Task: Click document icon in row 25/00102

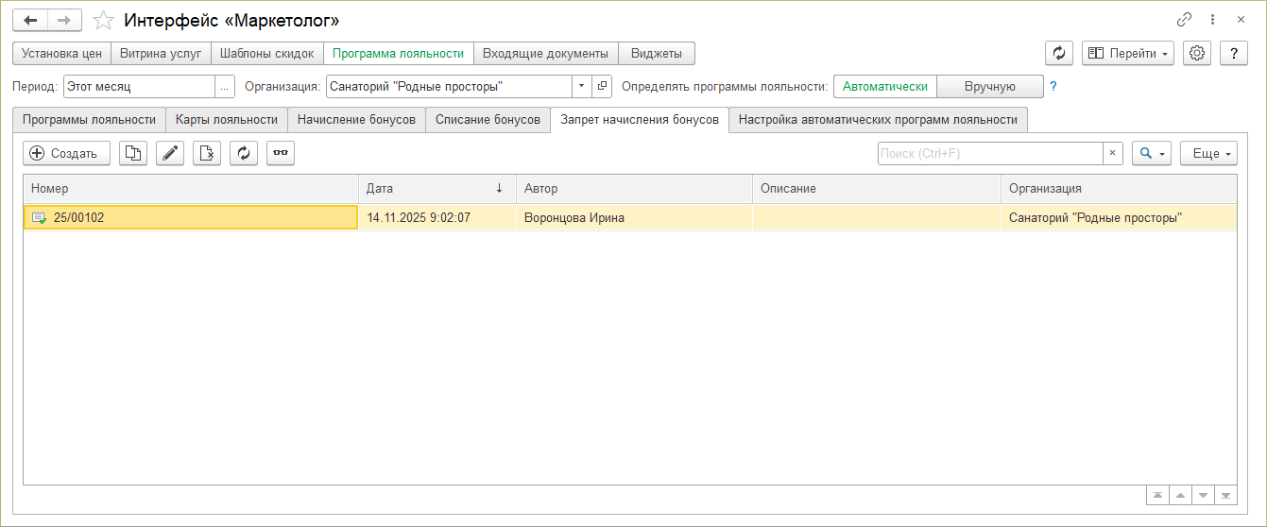Action: click(x=39, y=218)
